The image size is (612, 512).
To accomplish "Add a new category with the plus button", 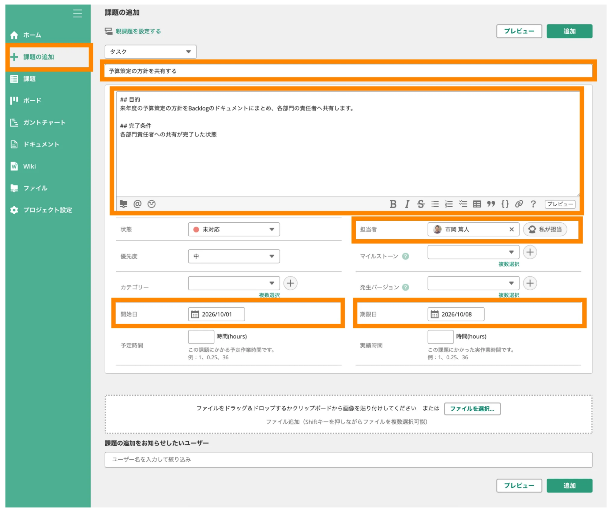I will click(291, 283).
